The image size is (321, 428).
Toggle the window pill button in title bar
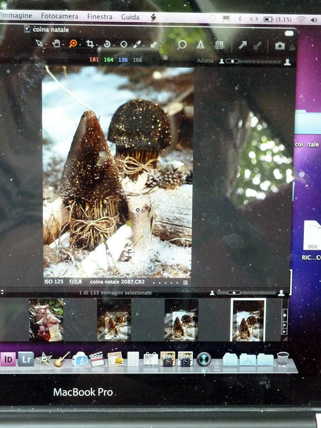click(289, 33)
